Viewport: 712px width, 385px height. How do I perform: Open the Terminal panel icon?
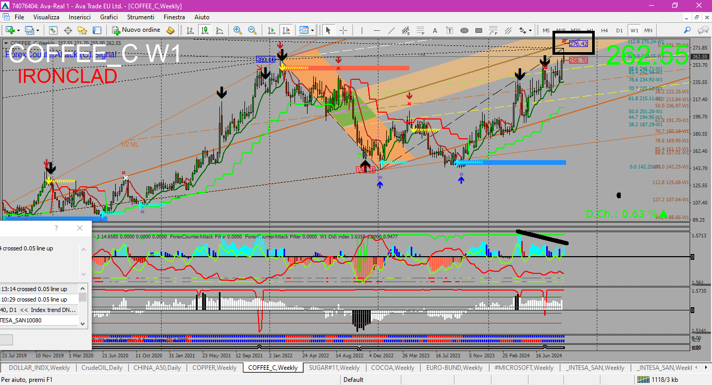tap(97, 30)
